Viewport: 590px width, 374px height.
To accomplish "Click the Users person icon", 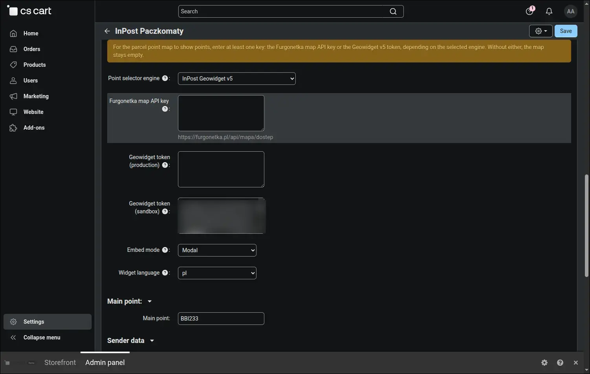I will pos(13,81).
